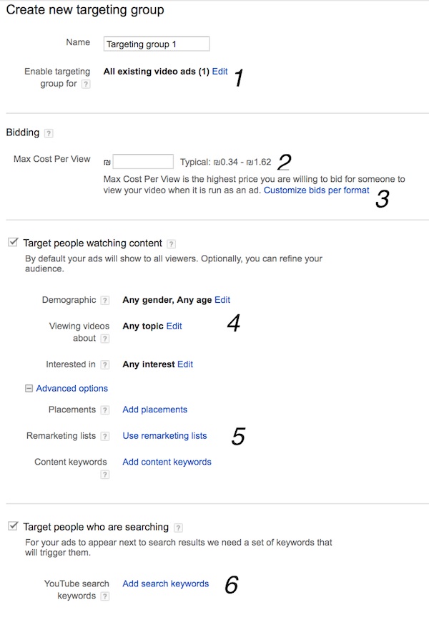Edit the All existing video ads setting

[220, 72]
